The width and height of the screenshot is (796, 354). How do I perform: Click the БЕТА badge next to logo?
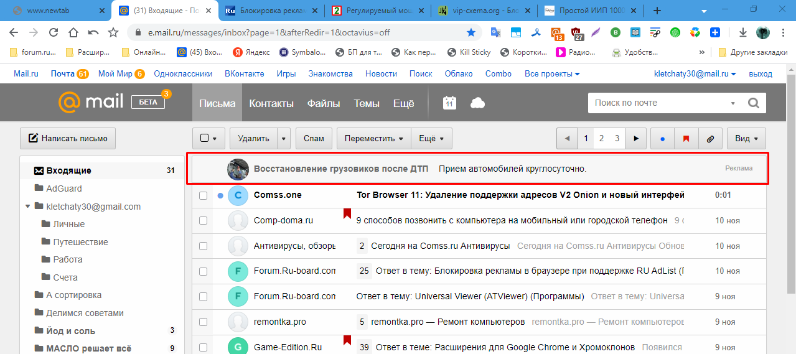click(x=148, y=103)
